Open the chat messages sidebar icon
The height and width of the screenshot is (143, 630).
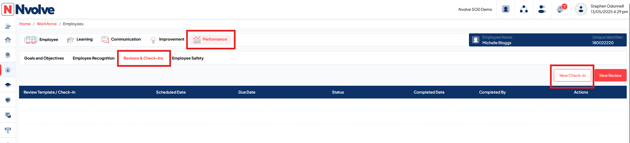[8, 115]
